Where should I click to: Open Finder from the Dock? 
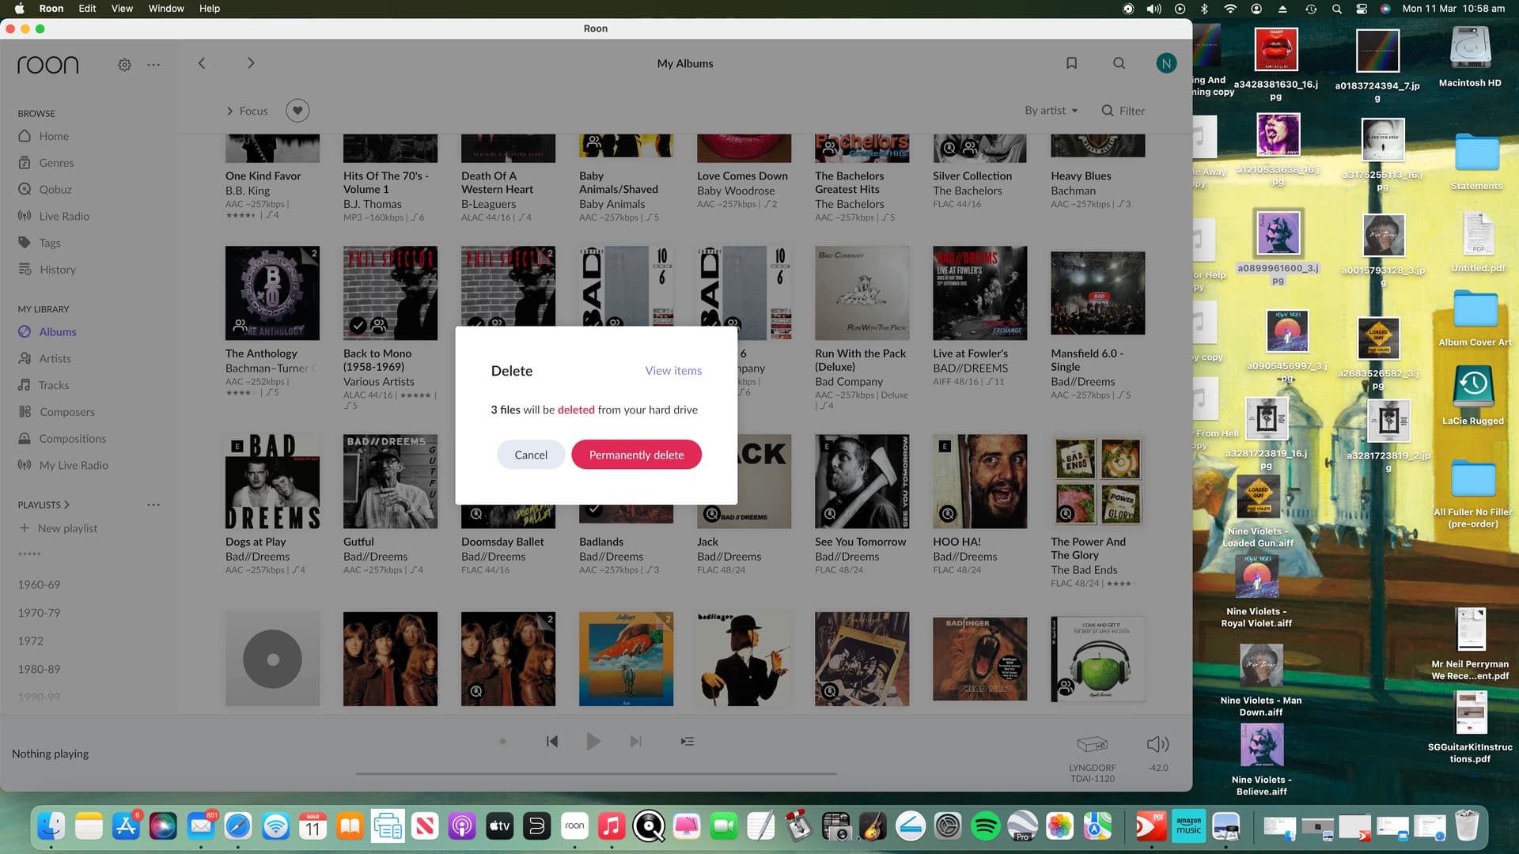(51, 827)
